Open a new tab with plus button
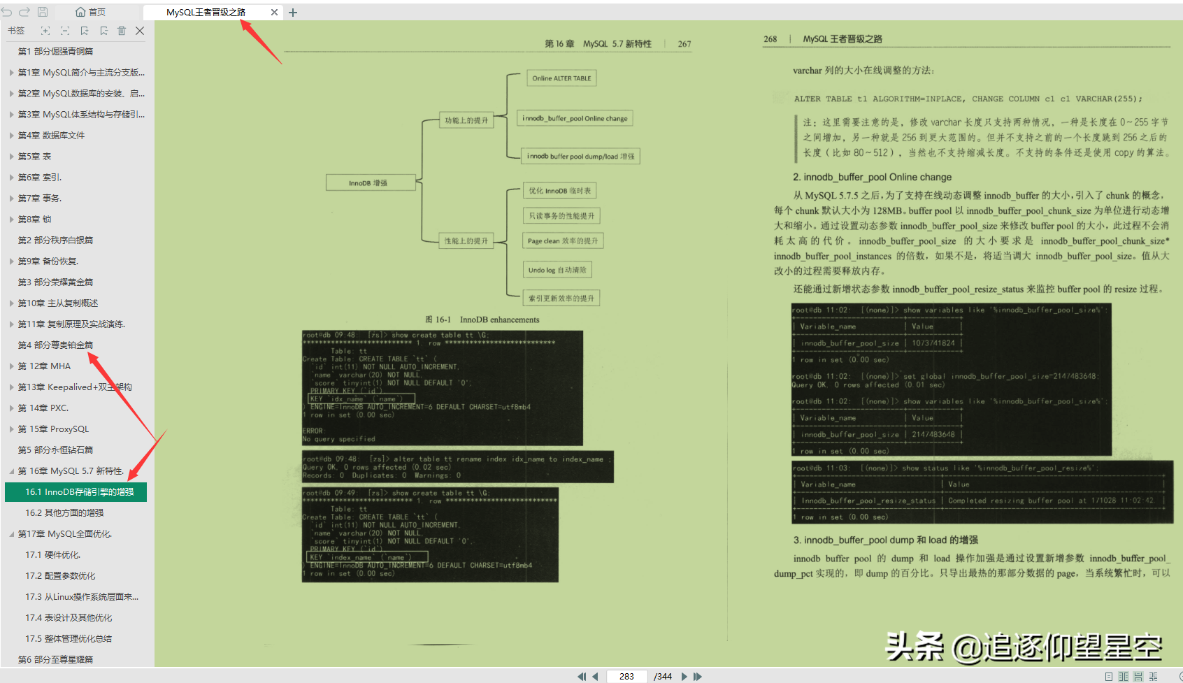The height and width of the screenshot is (683, 1183). coord(293,12)
